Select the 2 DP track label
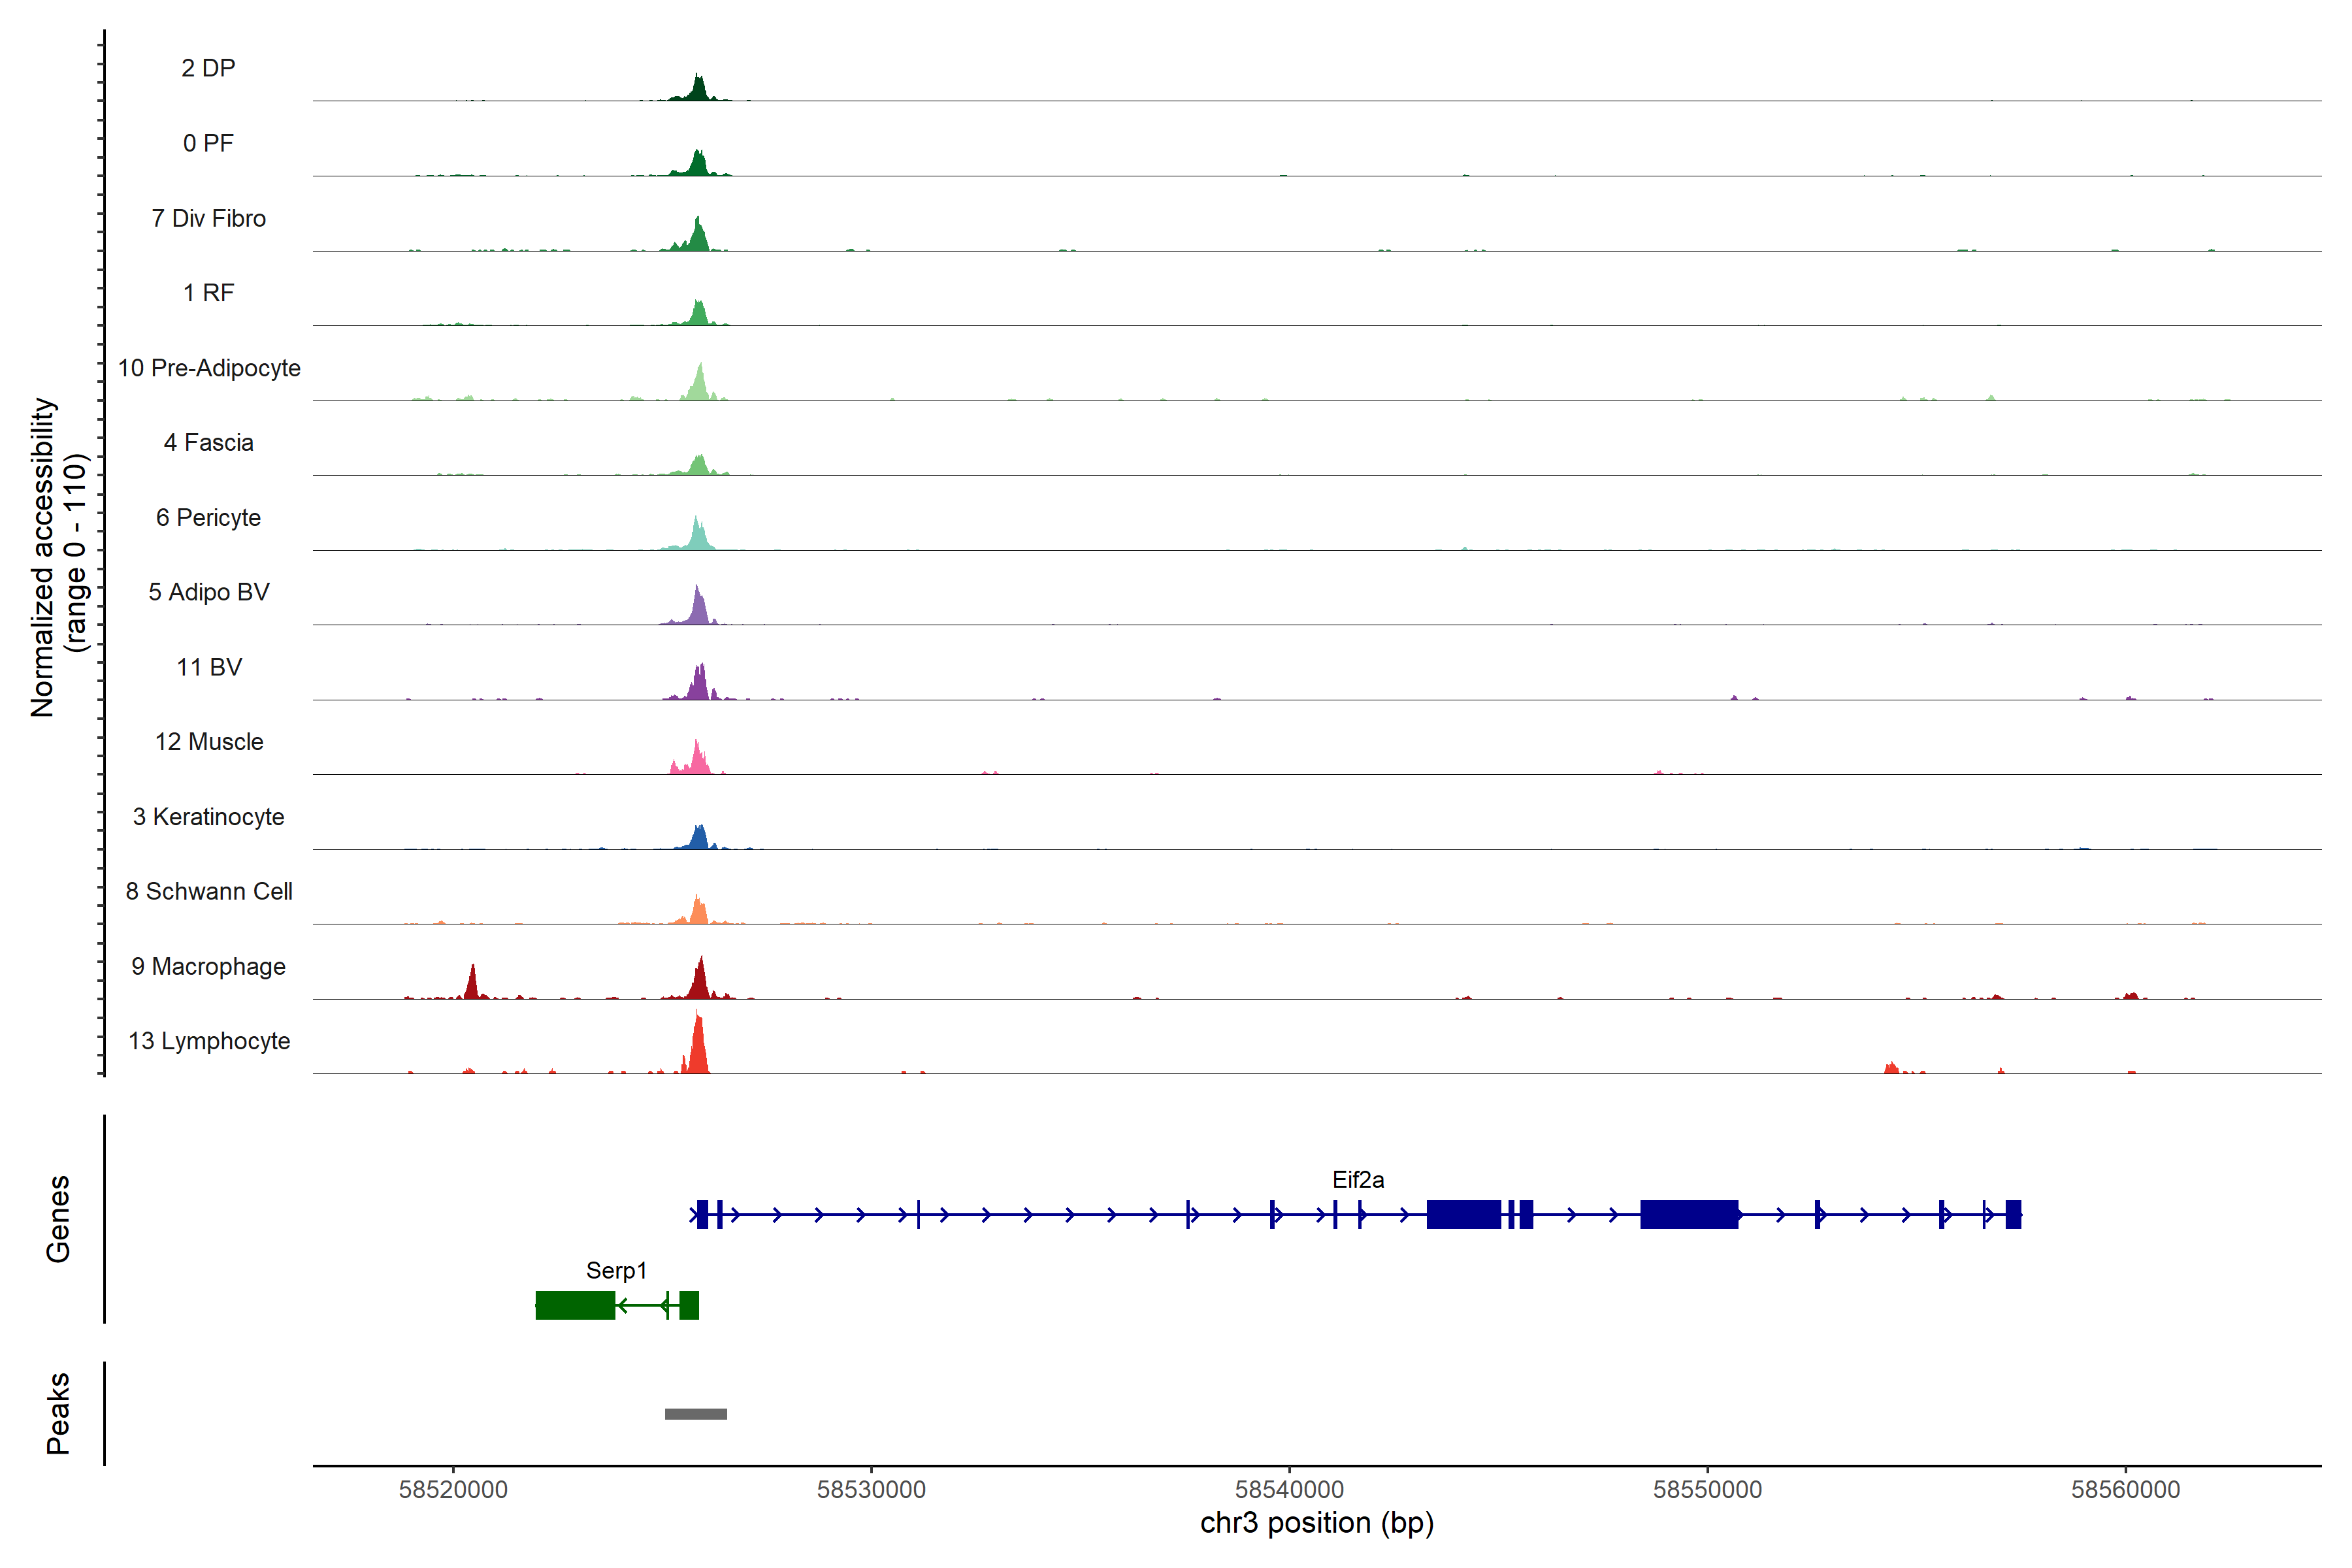 pos(208,68)
